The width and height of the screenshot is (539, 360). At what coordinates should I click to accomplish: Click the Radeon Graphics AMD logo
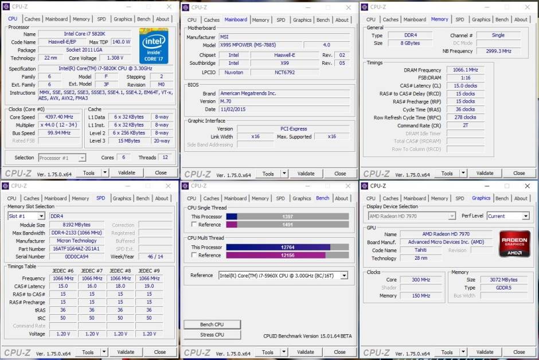click(514, 244)
